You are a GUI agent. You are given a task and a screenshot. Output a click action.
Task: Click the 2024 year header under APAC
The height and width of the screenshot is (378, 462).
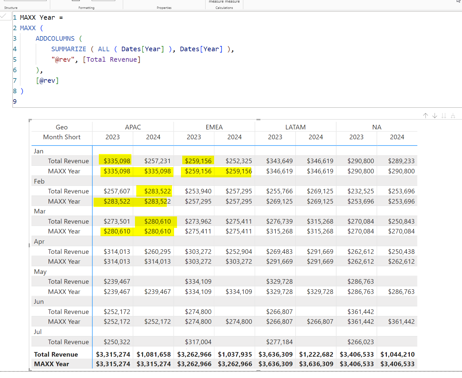(153, 137)
